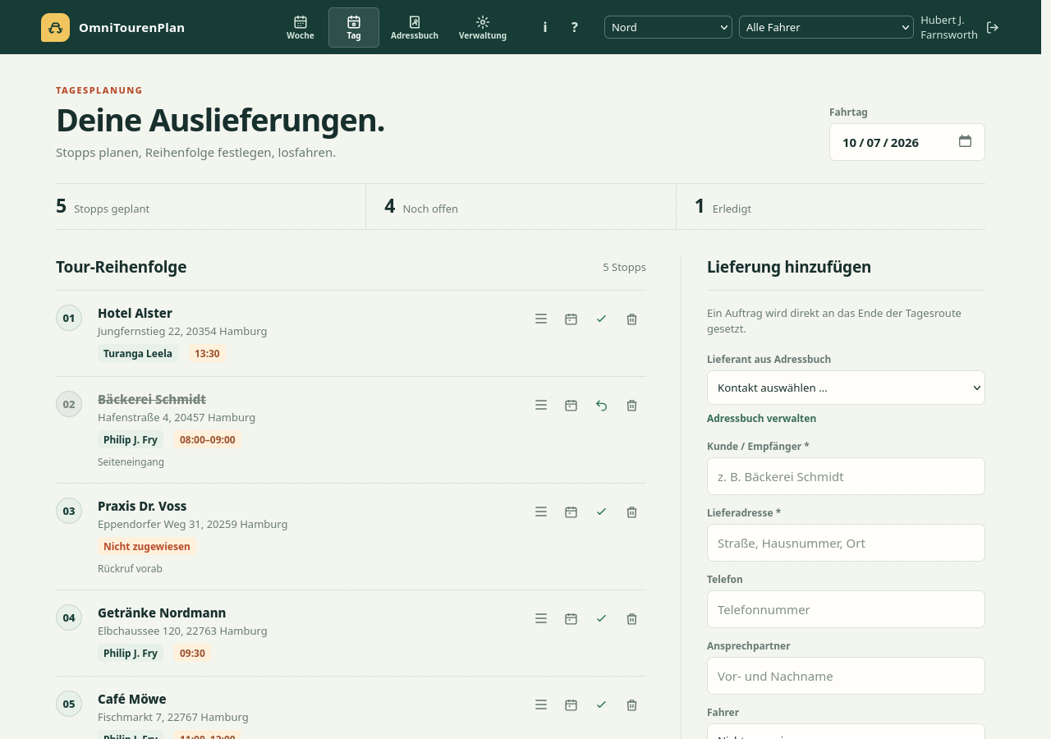Delete the Bäckerei Schmidt stop
The height and width of the screenshot is (739, 1051).
631,405
